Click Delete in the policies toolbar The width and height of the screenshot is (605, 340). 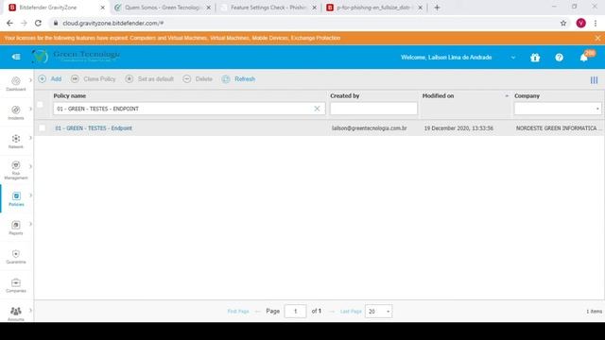click(x=198, y=79)
